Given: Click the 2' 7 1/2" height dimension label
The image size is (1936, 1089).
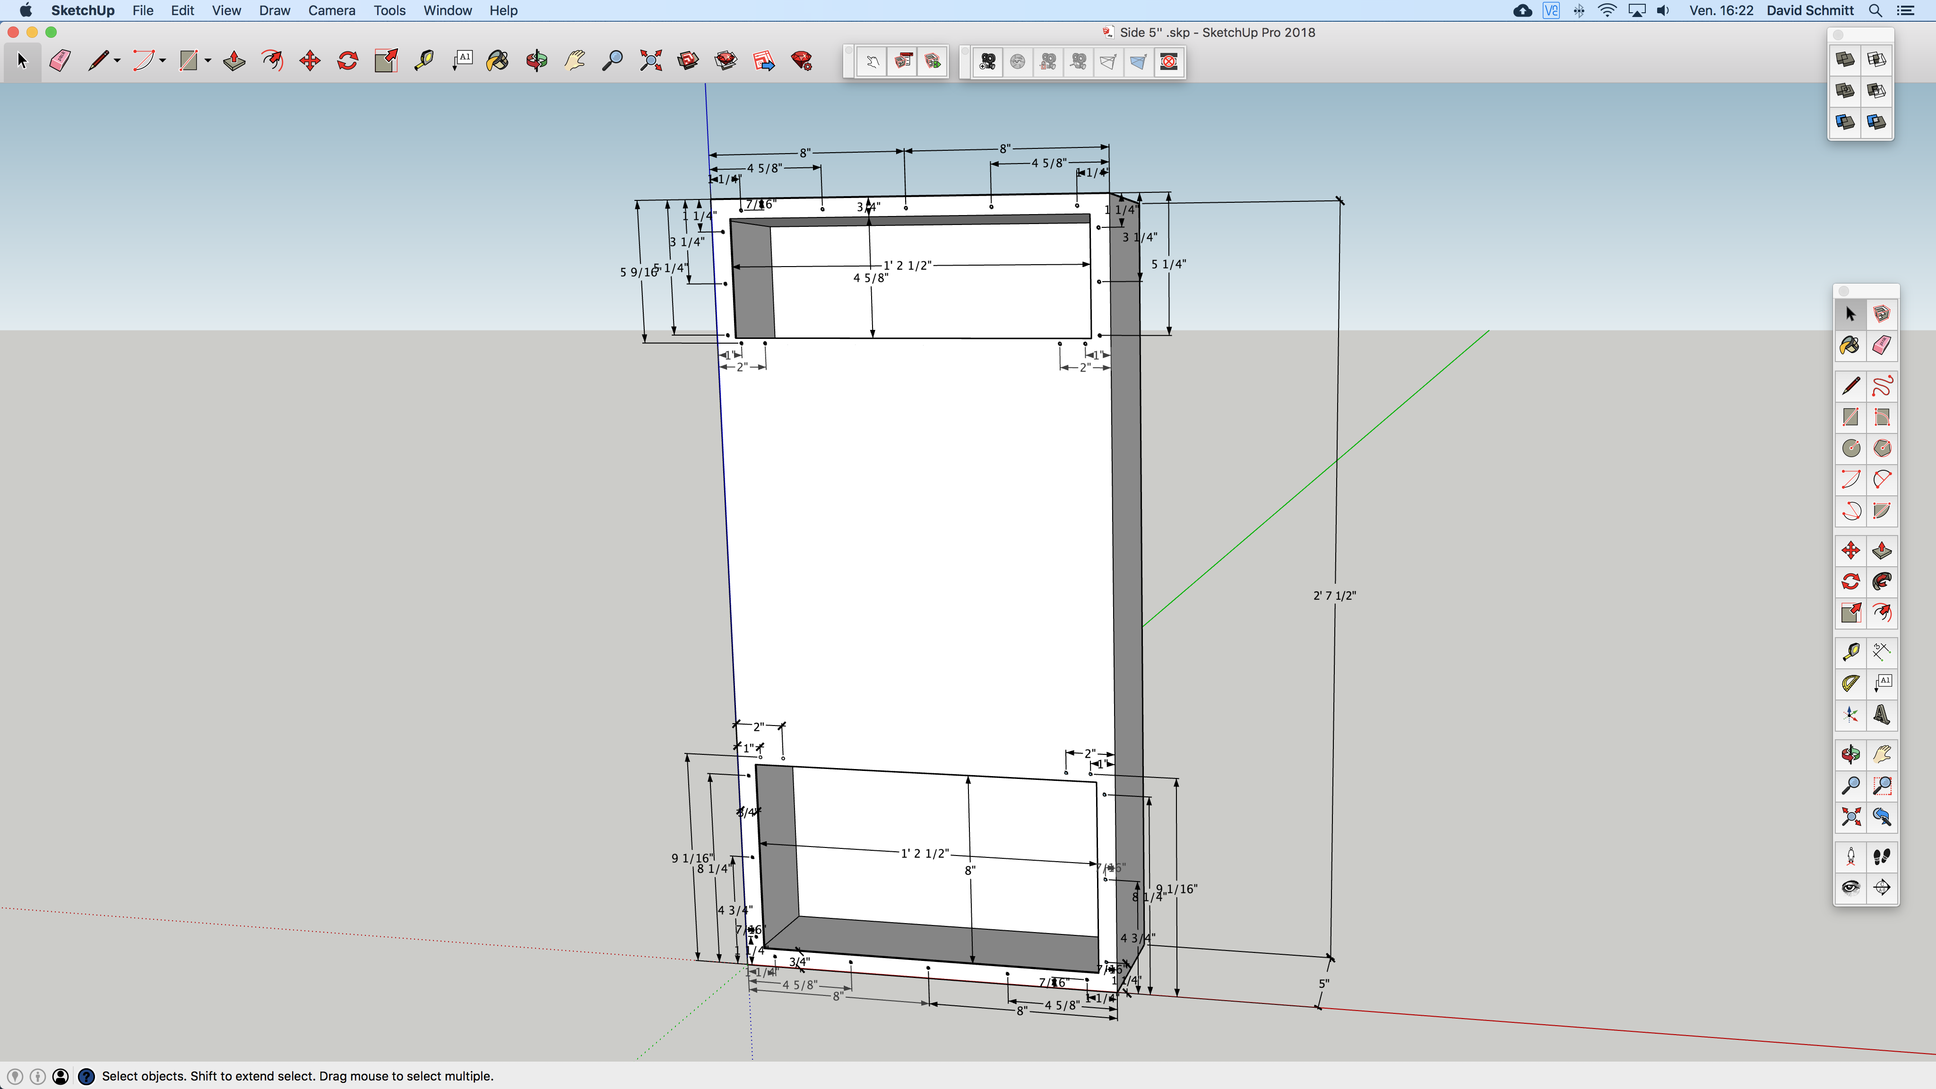Looking at the screenshot, I should click(1334, 595).
